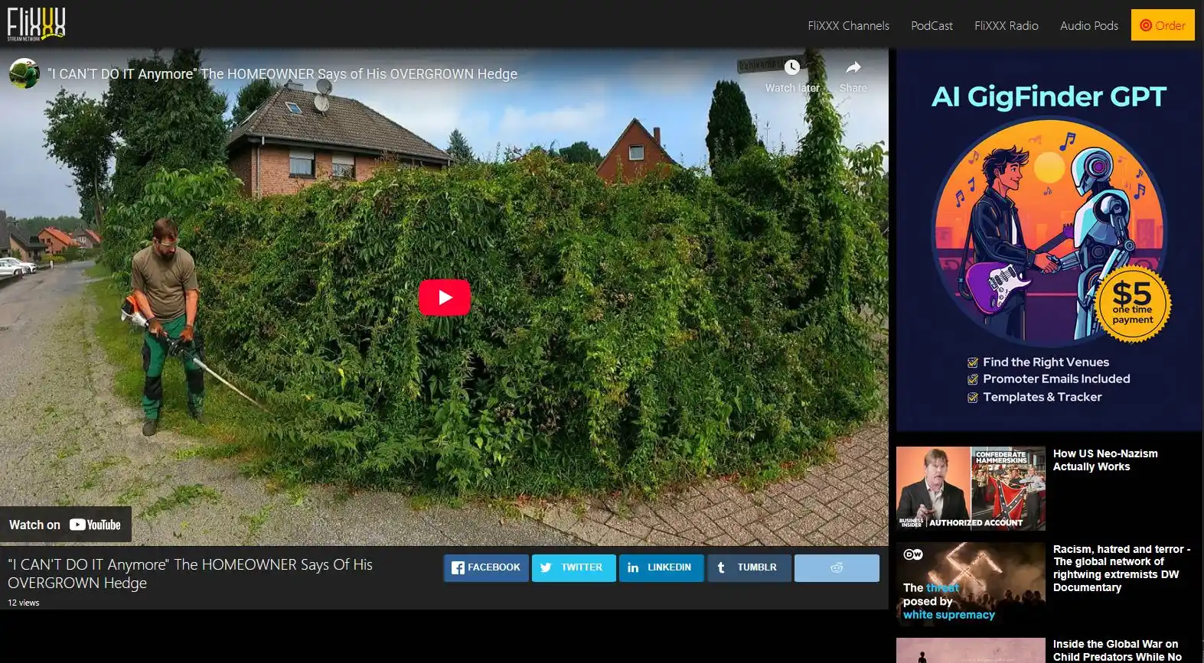This screenshot has width=1204, height=663.
Task: Click the FliXXX logo in header
Action: click(36, 24)
